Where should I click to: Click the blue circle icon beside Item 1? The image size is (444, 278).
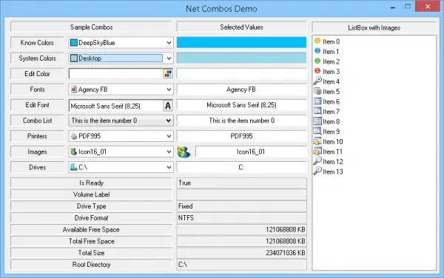(x=317, y=51)
